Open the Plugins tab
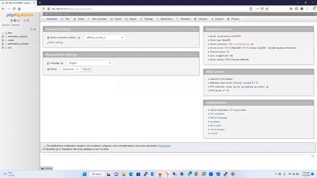Screen dimensions: 317x178 233,19
